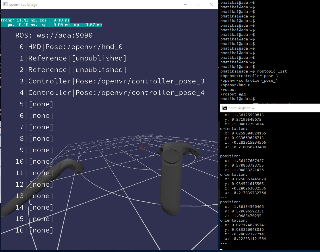Select device slot 16 [none] entry
320x252 pixels.
tap(34, 230)
